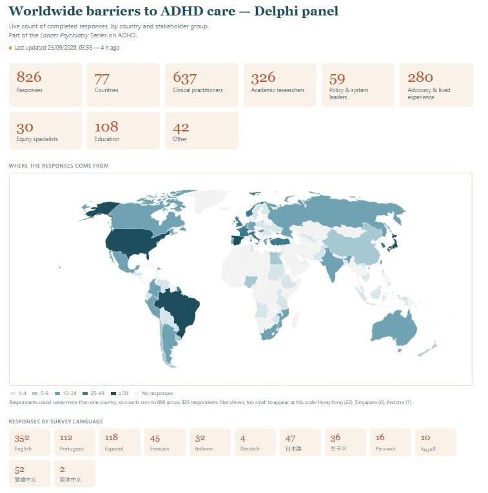The height and width of the screenshot is (493, 488).
Task: Click the 42 Other stakeholder card
Action: click(202, 131)
